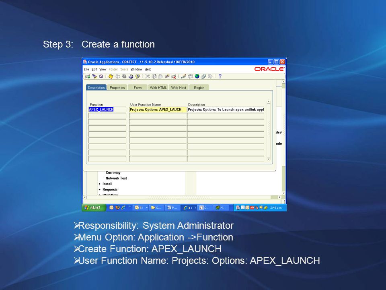This screenshot has height=290, width=386.
Task: Click the APEX_LAUNCH function field
Action: [107, 110]
